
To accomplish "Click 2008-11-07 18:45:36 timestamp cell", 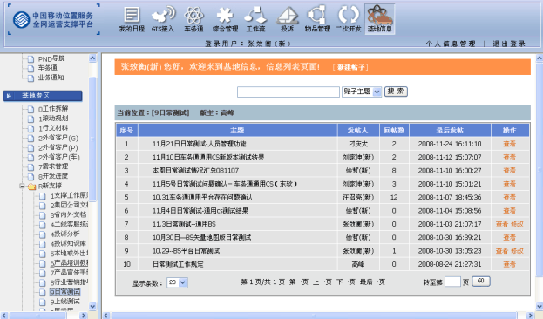I will (x=450, y=198).
